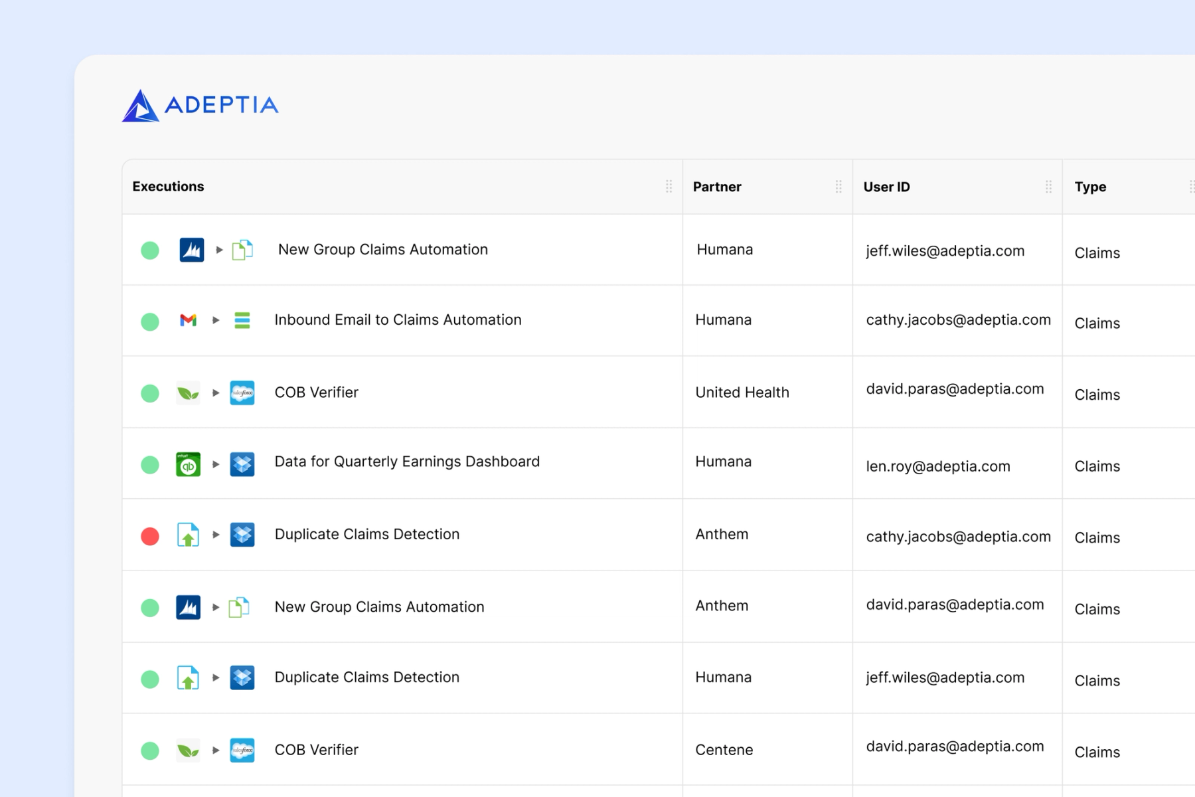Screen dimensions: 1195x797
Task: Grab the User ID column drag handle
Action: click(x=1048, y=187)
